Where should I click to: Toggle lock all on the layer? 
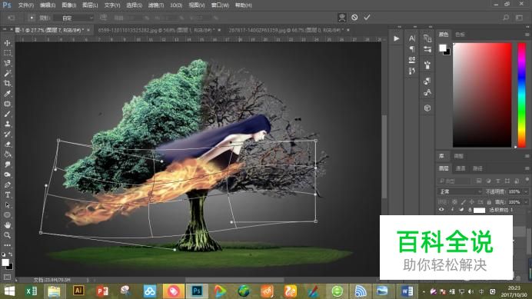tap(489, 202)
